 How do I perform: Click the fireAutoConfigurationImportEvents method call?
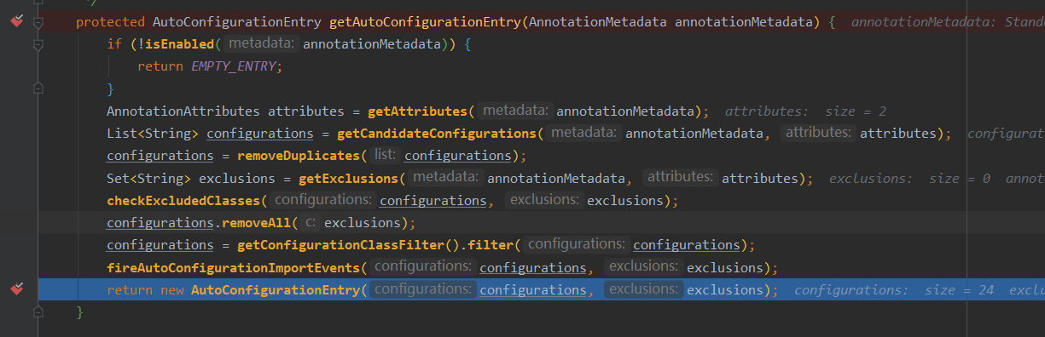pos(233,268)
